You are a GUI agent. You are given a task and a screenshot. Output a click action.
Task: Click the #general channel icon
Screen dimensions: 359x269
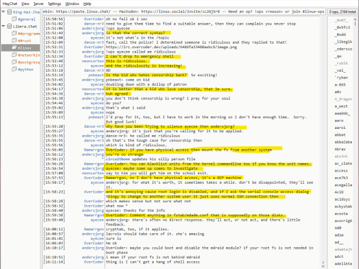(14, 18)
